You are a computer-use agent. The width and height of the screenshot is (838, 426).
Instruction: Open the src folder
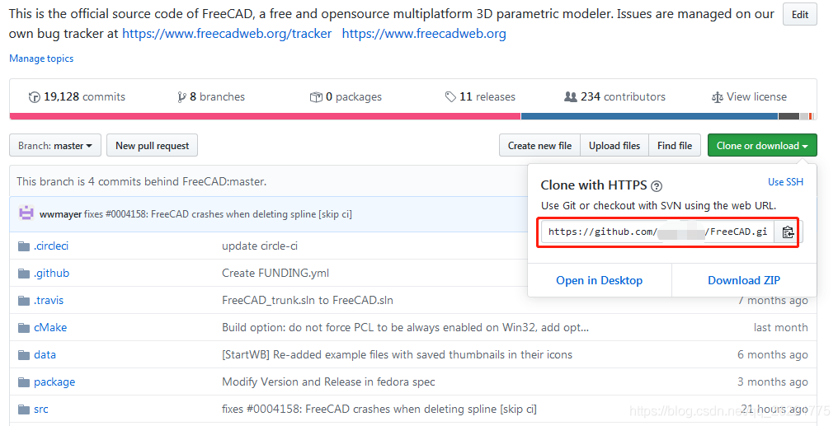[x=40, y=410]
